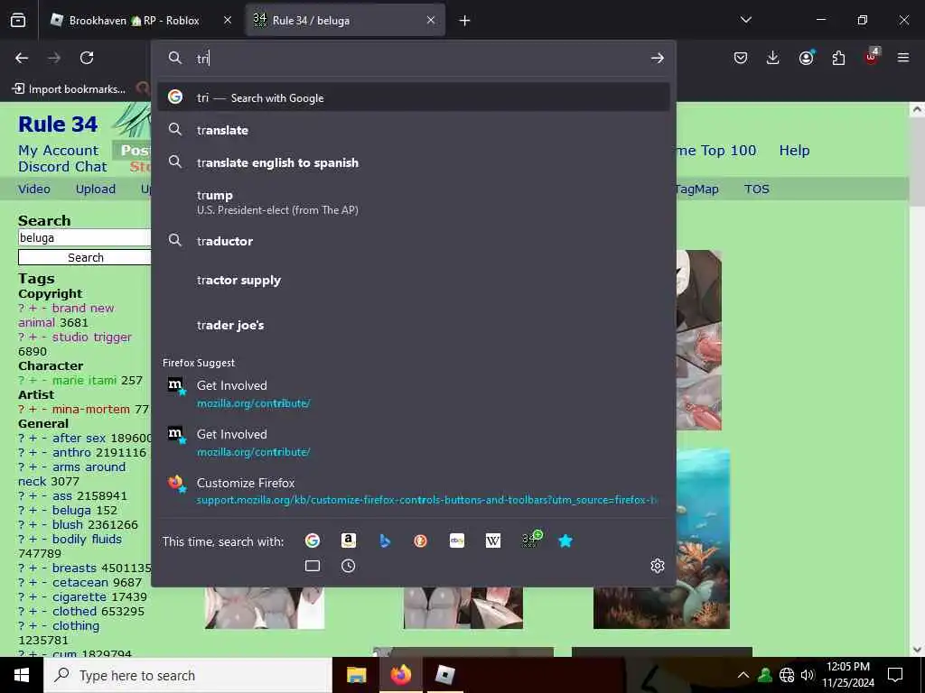This screenshot has height=693, width=925.
Task: Click Import bookmarks in bookmarks toolbar
Action: [x=69, y=89]
